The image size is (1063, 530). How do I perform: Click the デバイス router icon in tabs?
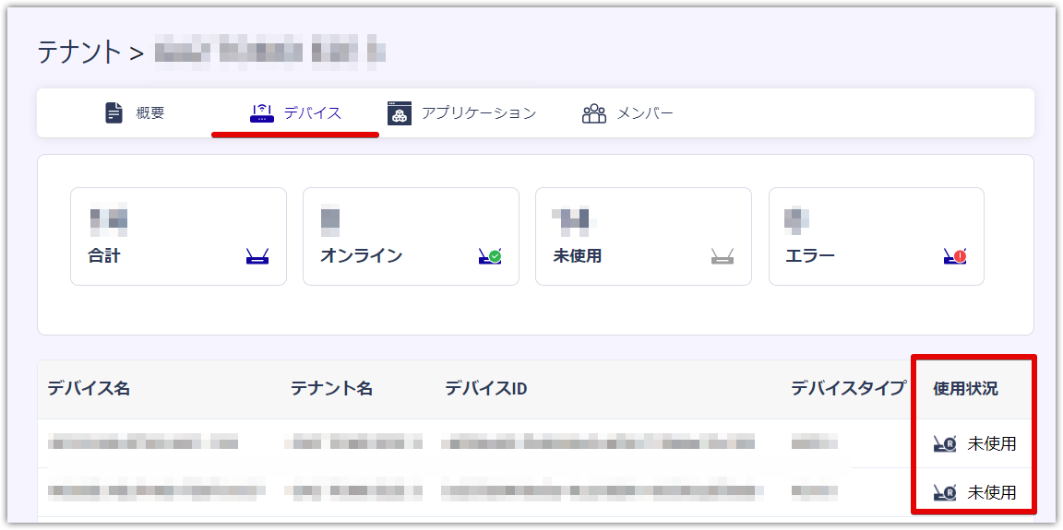(261, 113)
